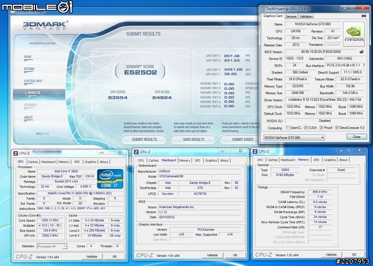Click the memory size value 8192 MBytes
The image size is (373, 266).
click(x=285, y=175)
